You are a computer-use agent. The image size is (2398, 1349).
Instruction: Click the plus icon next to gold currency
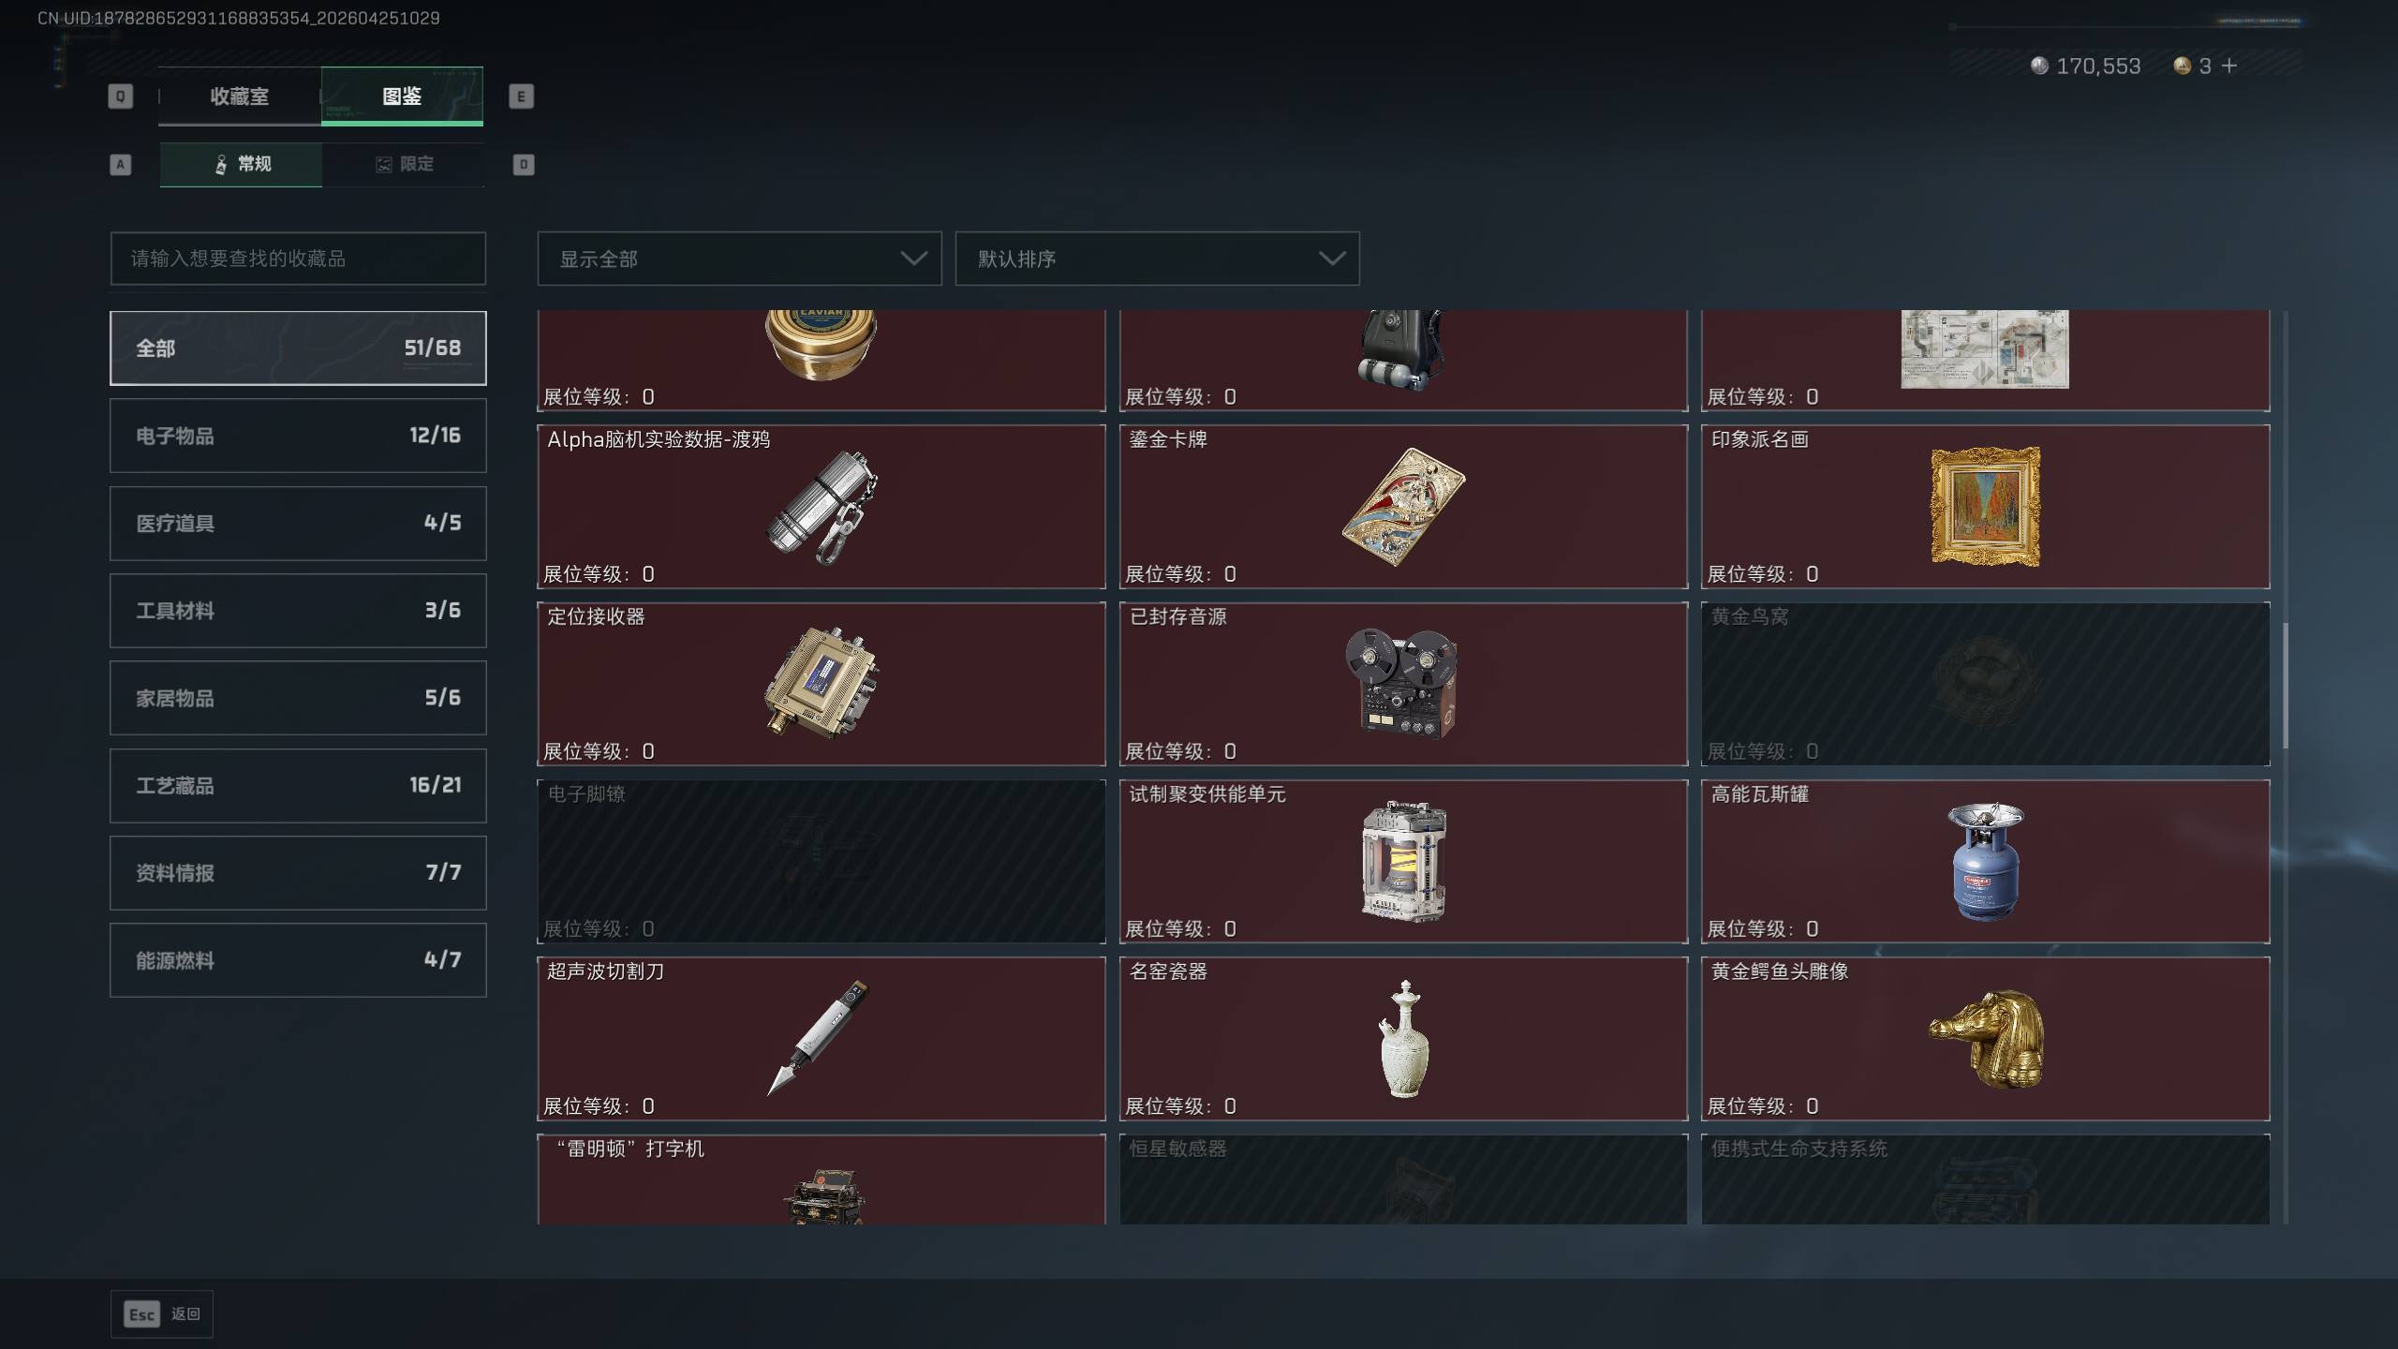[2229, 66]
